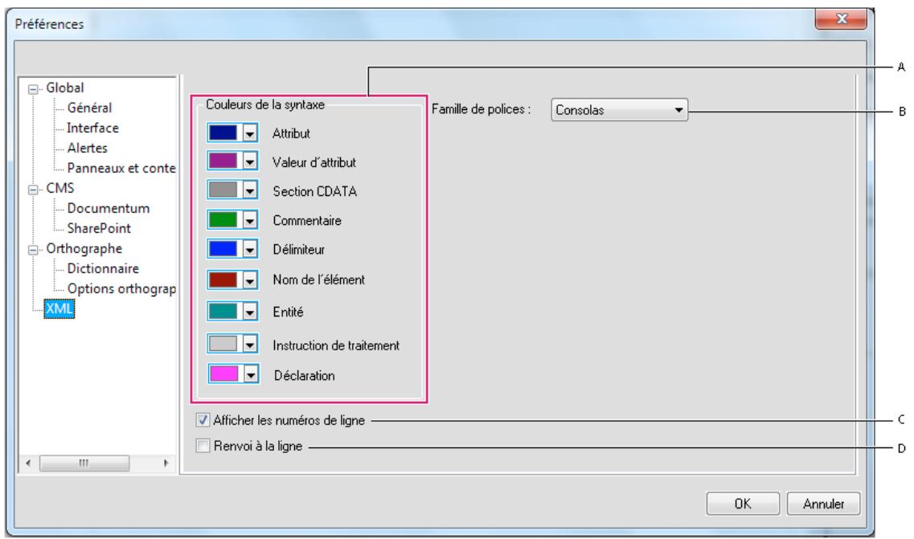Click the tree horizontal scrollbar thumb

coord(84,463)
